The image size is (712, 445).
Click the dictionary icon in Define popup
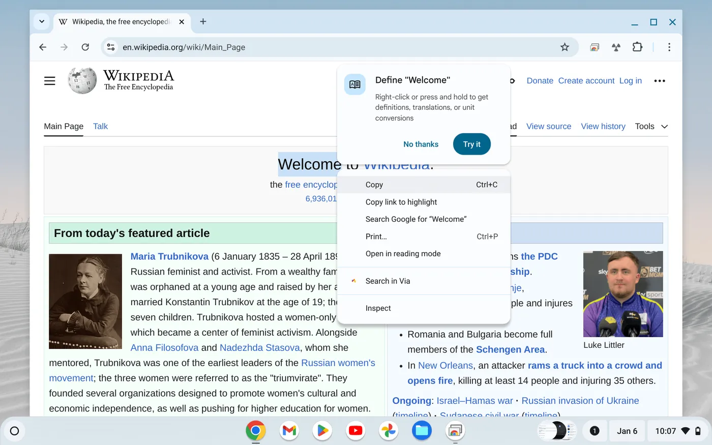click(355, 84)
